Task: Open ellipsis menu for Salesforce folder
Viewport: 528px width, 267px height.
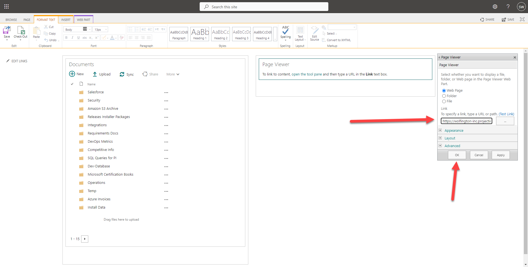Action: (166, 92)
